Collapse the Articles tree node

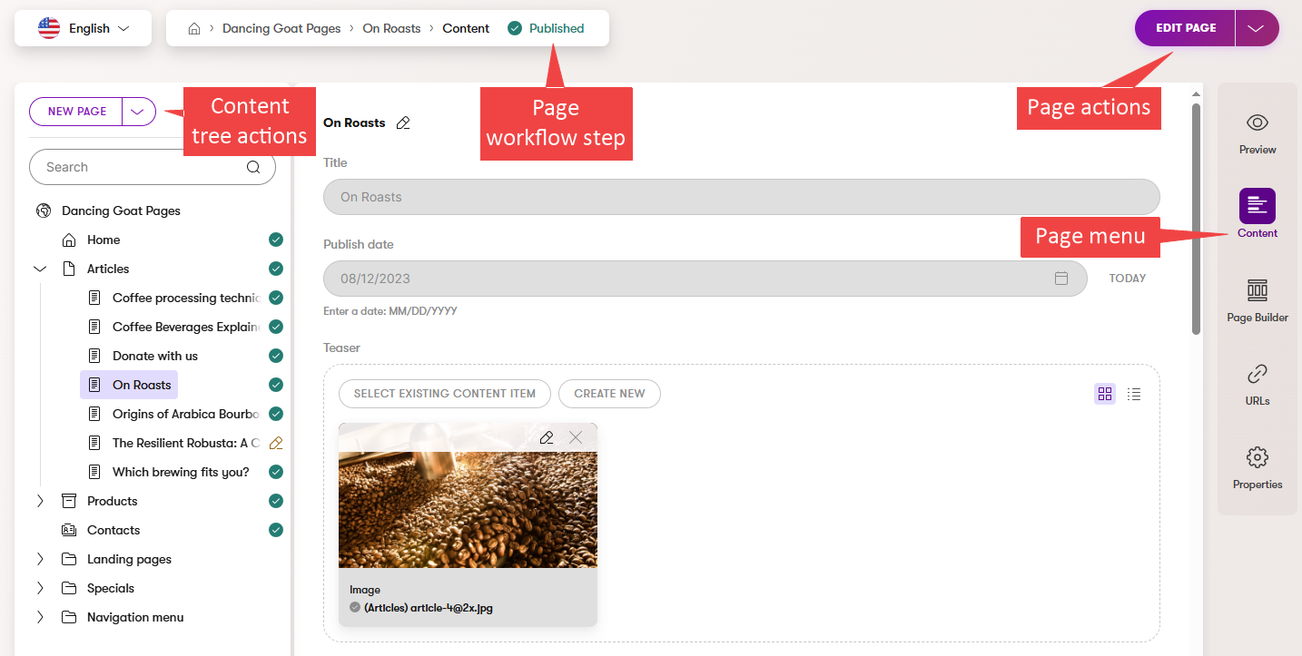40,269
